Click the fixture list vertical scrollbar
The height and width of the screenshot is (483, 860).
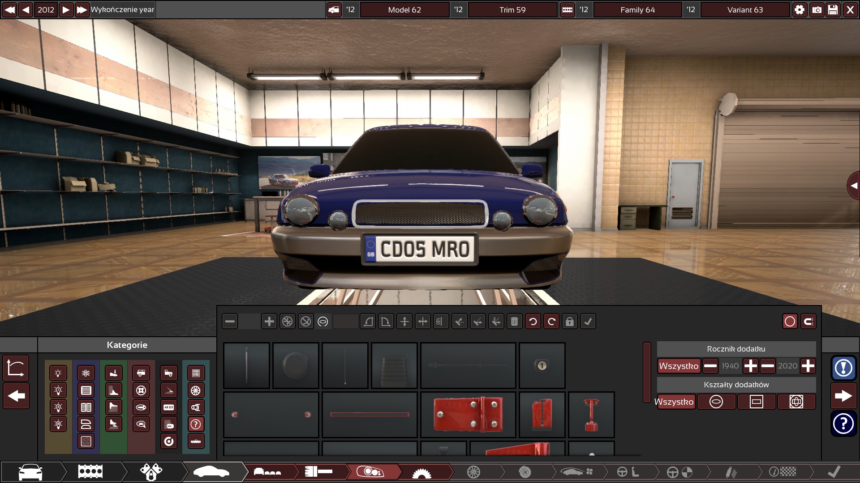[x=647, y=372]
